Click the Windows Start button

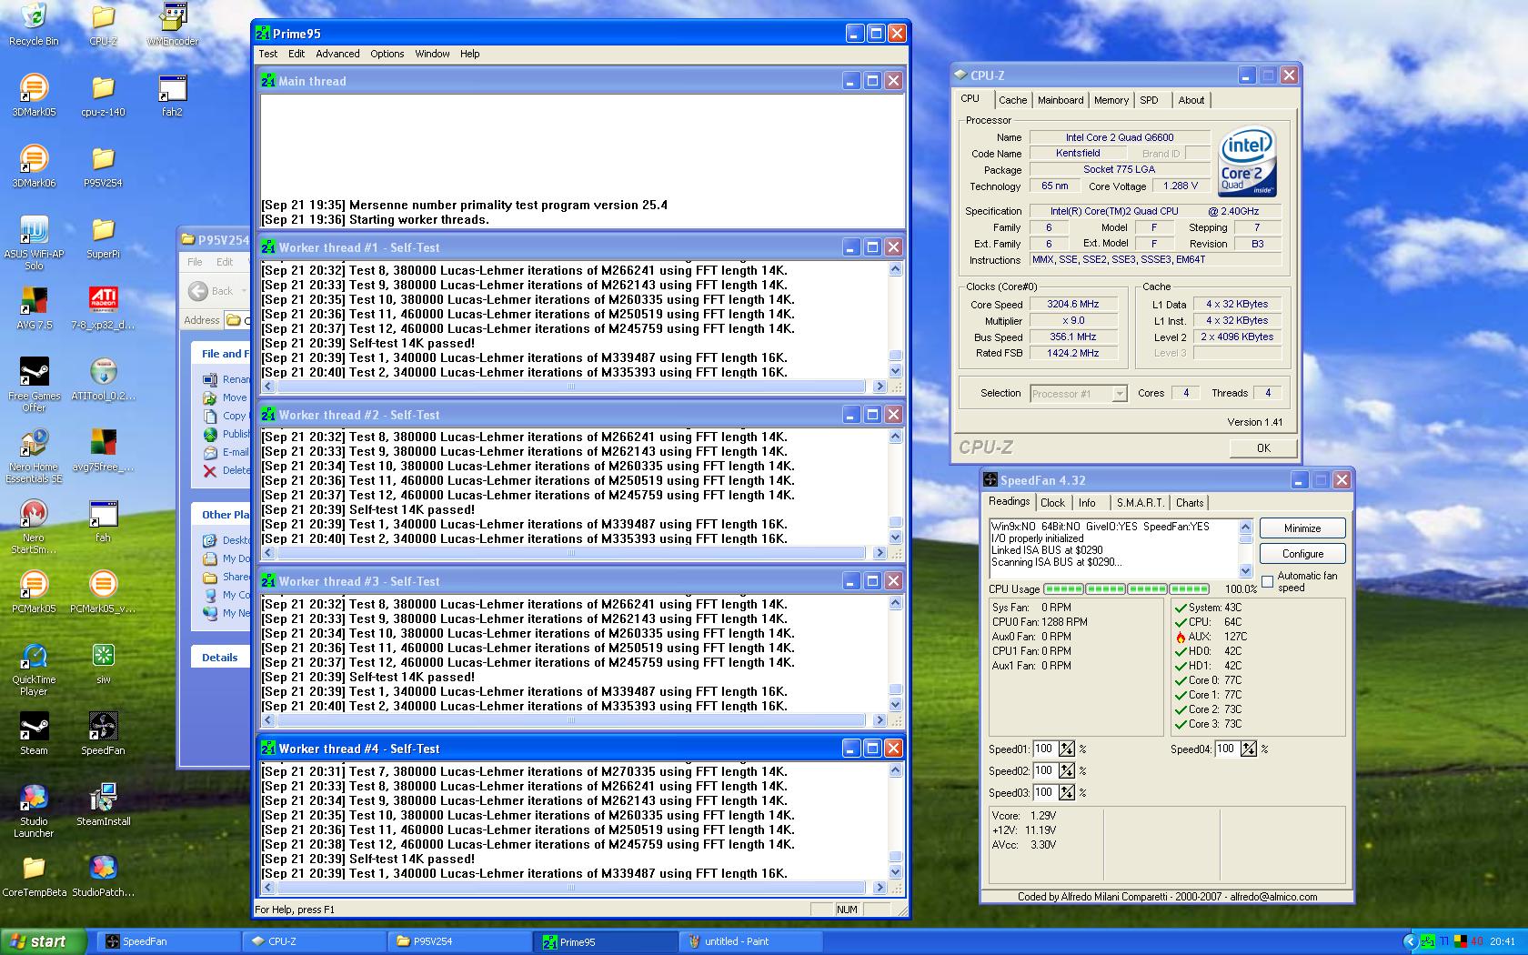[43, 941]
